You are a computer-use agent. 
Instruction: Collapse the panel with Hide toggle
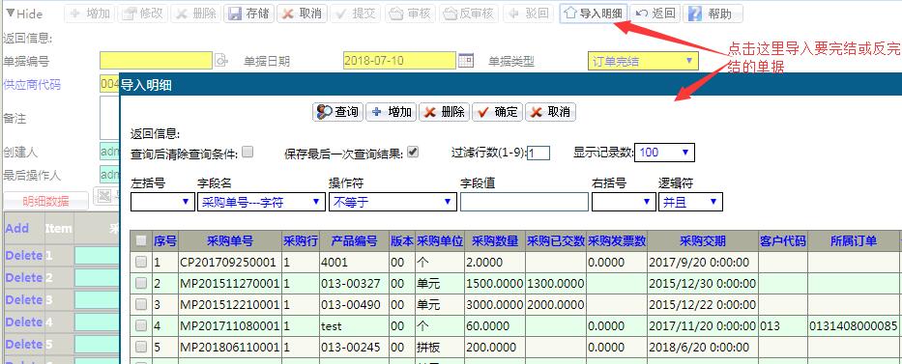pyautogui.click(x=24, y=14)
